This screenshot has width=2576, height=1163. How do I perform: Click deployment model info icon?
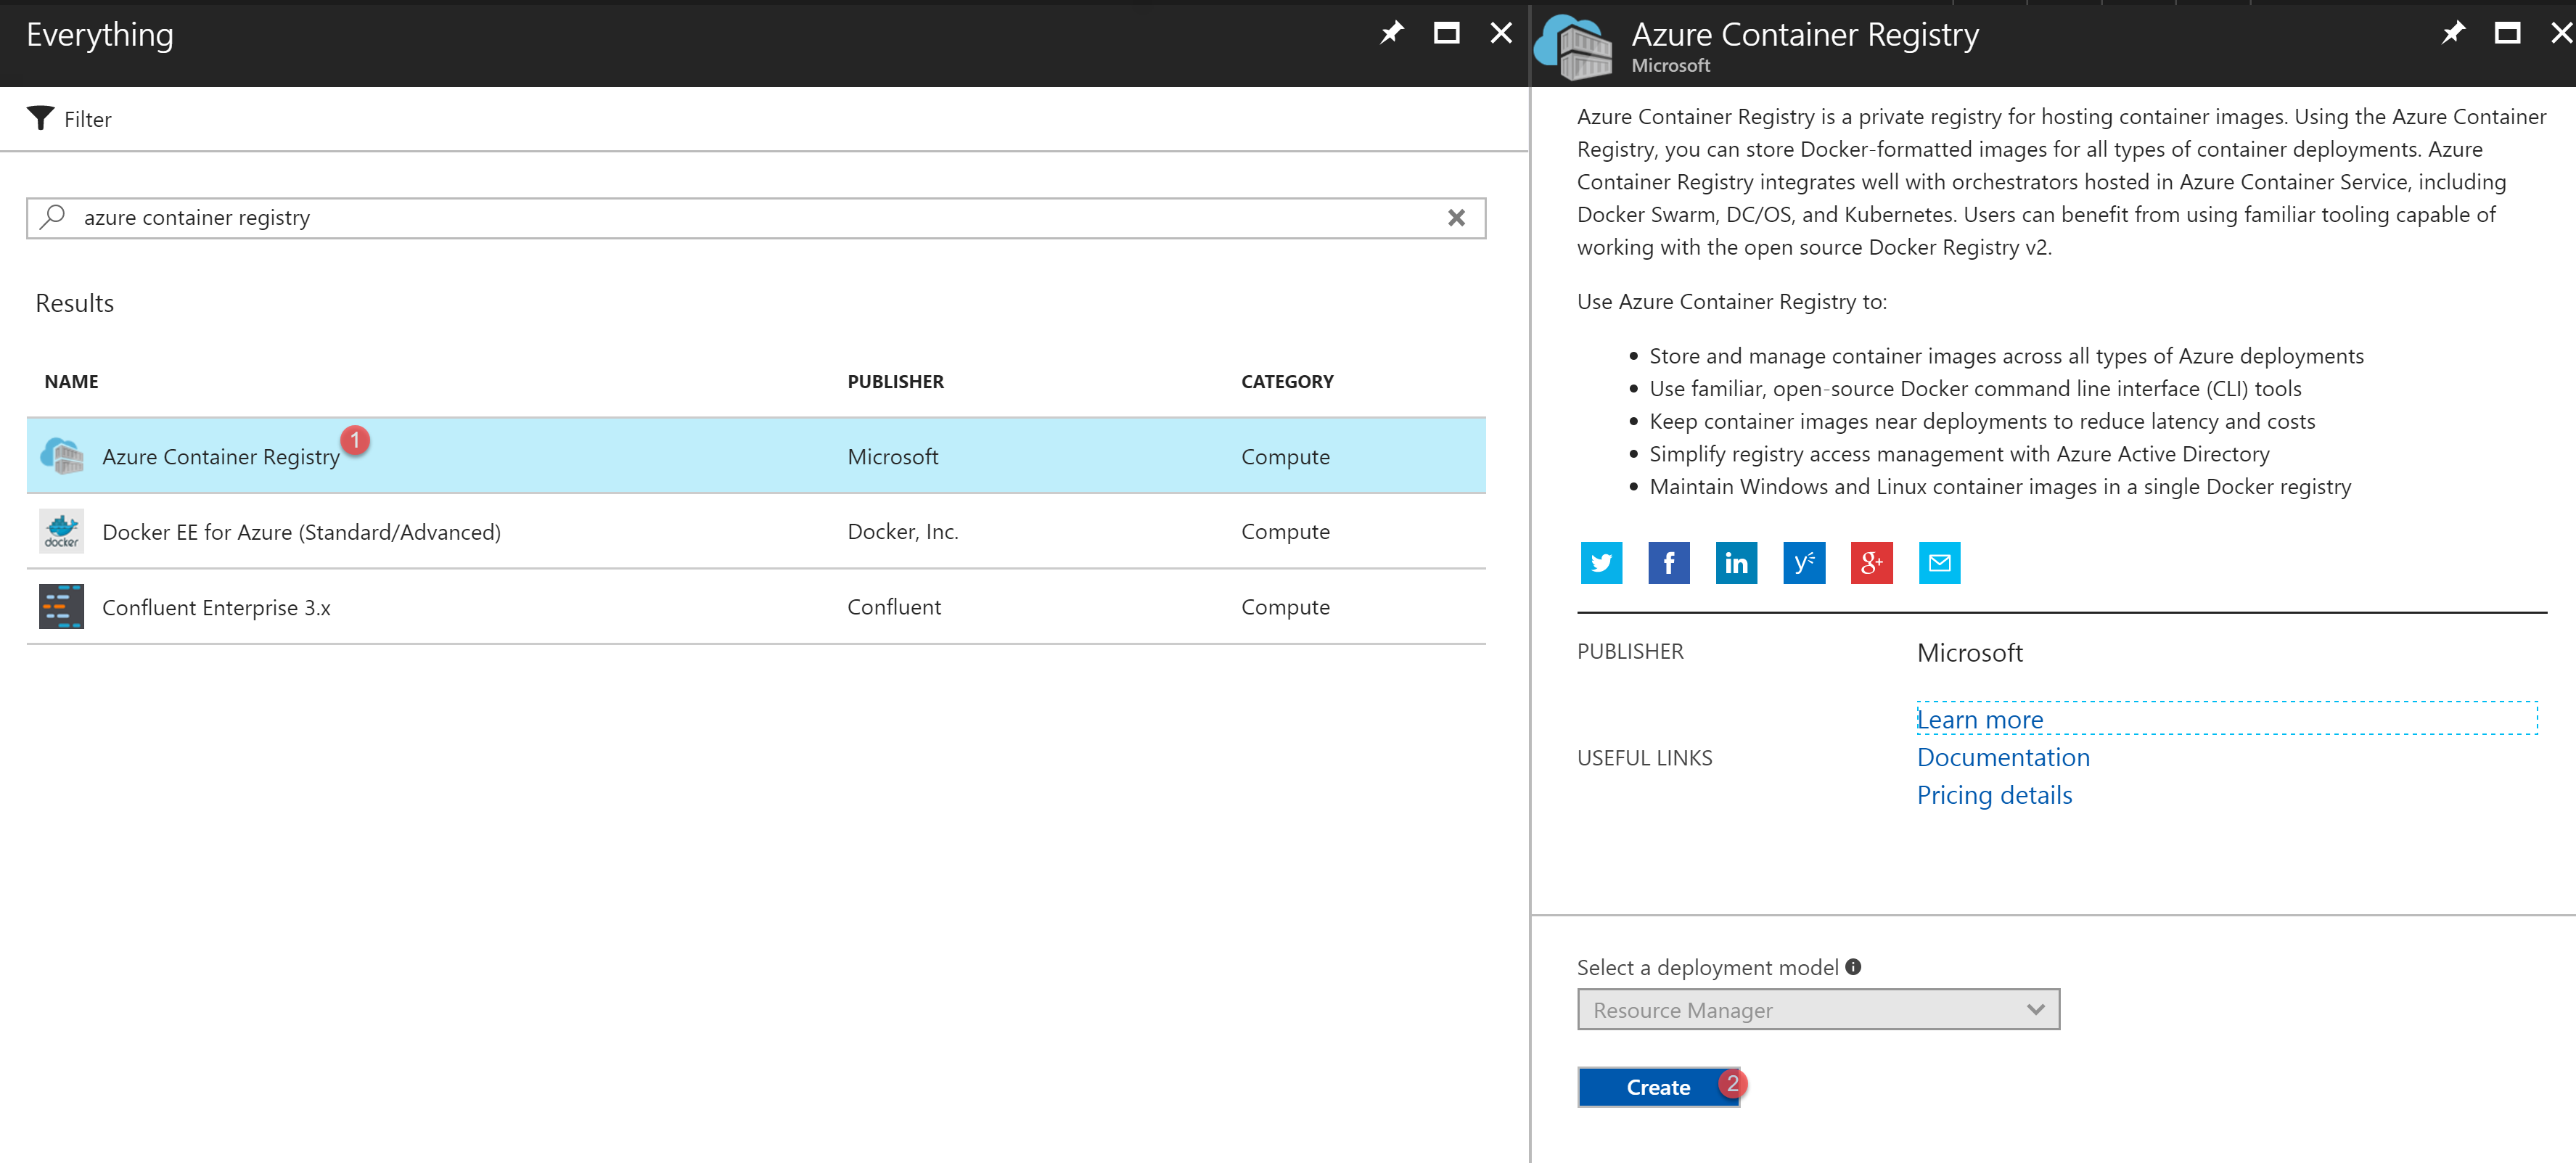click(1852, 966)
